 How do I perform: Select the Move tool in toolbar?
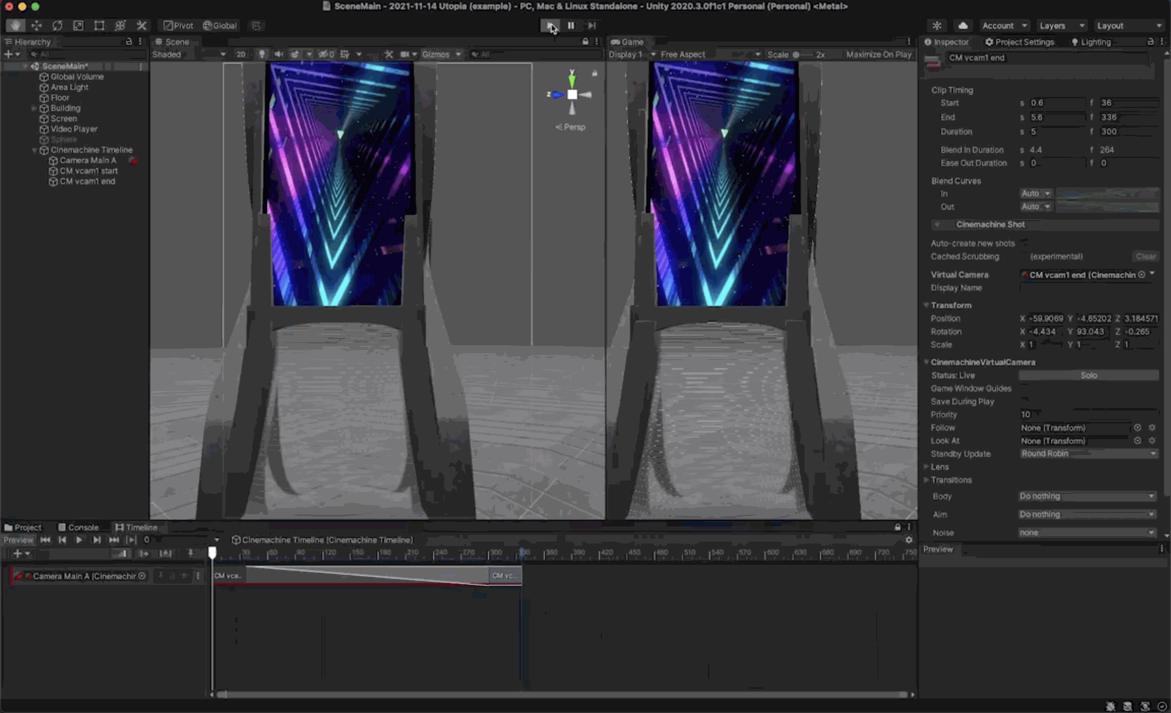click(x=36, y=26)
